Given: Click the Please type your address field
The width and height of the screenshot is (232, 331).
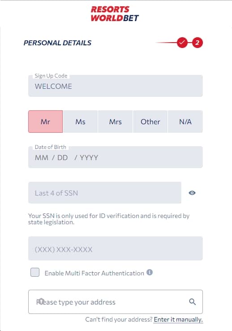Looking at the screenshot, I should pyautogui.click(x=116, y=302).
